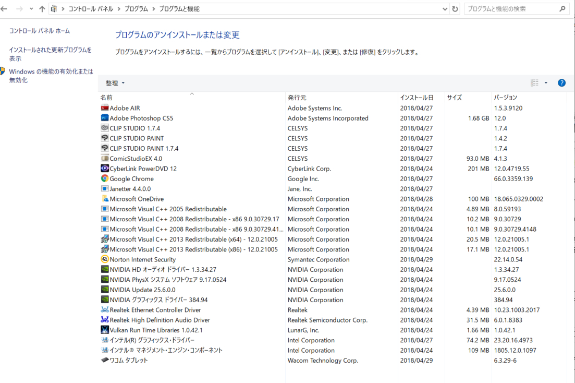Open コントロール パネル ホーム link
The height and width of the screenshot is (383, 575).
[x=40, y=31]
